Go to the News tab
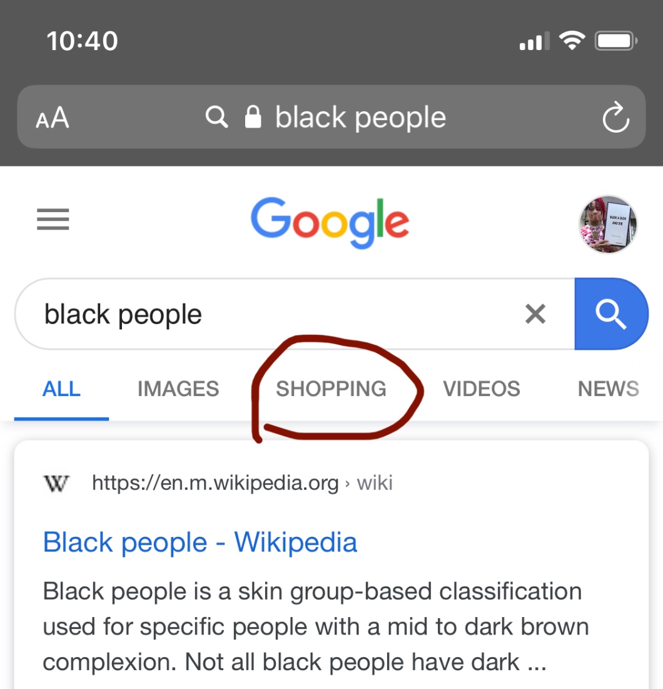 608,389
